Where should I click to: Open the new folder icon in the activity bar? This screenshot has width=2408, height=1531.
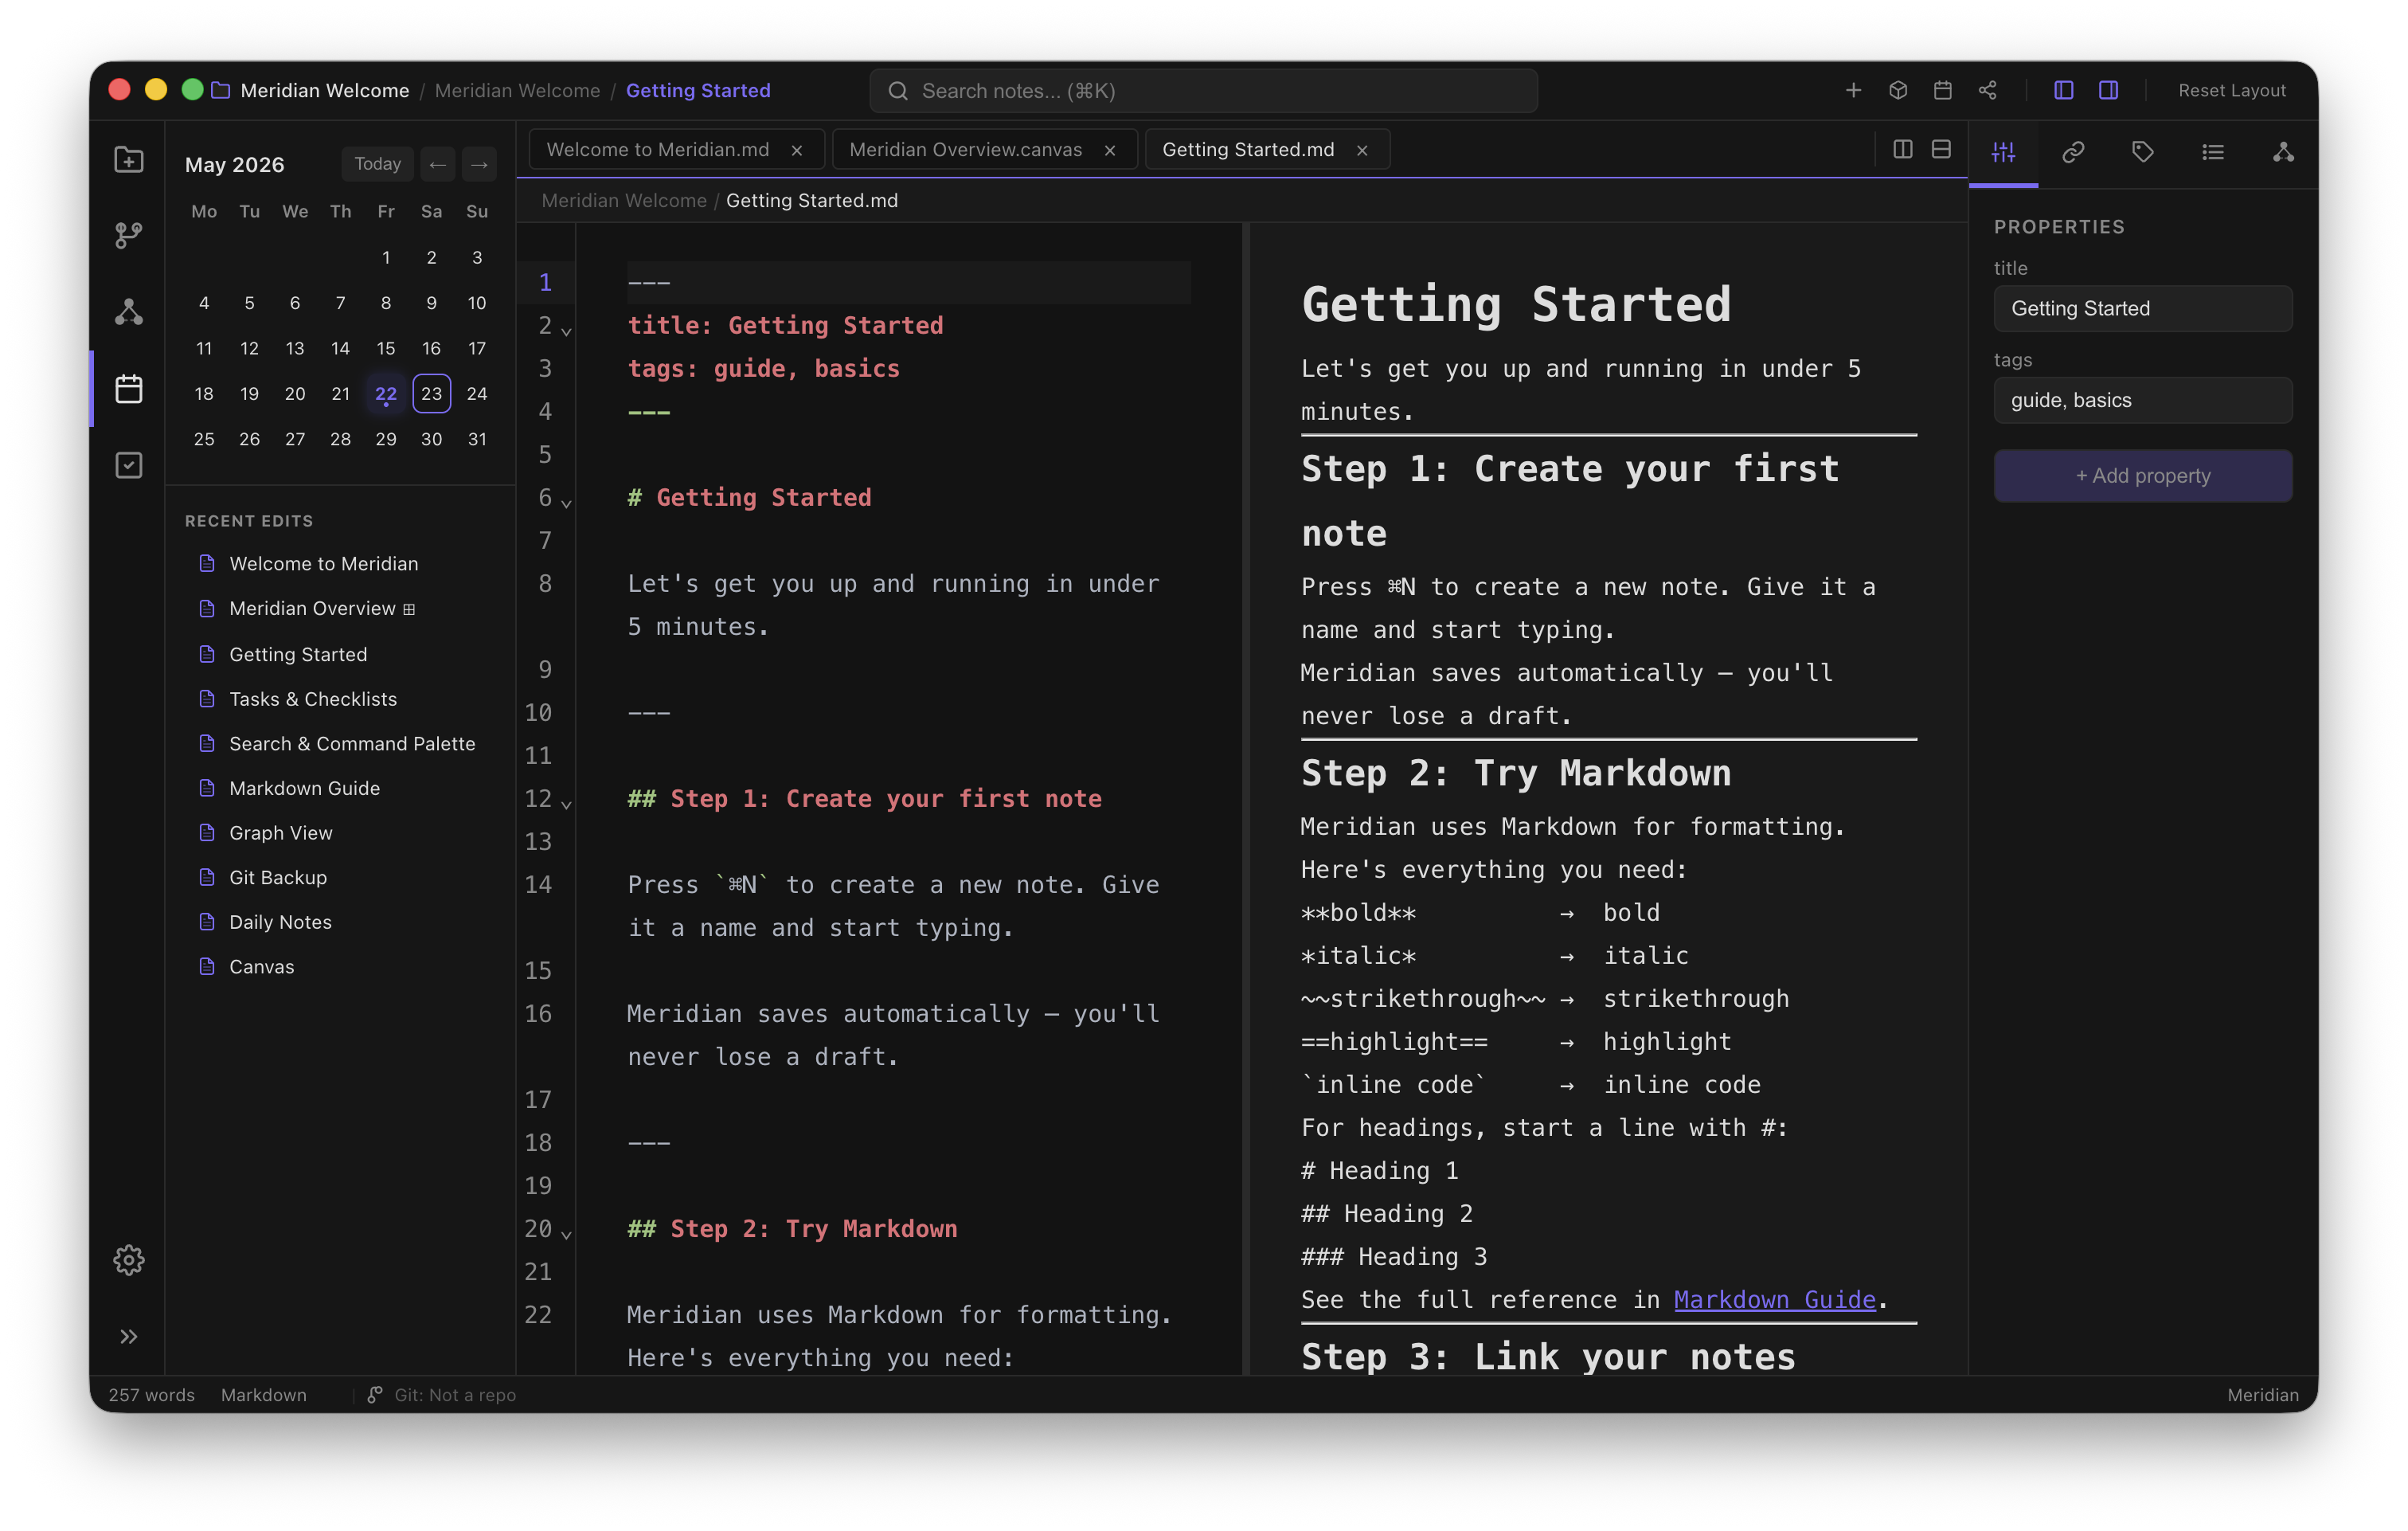tap(129, 160)
